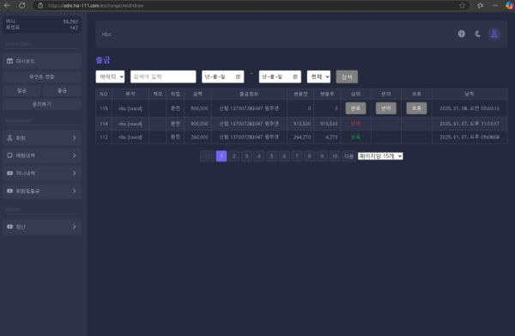Toggle dark mode moon icon
Screen dimensions: 515x336
click(478, 34)
